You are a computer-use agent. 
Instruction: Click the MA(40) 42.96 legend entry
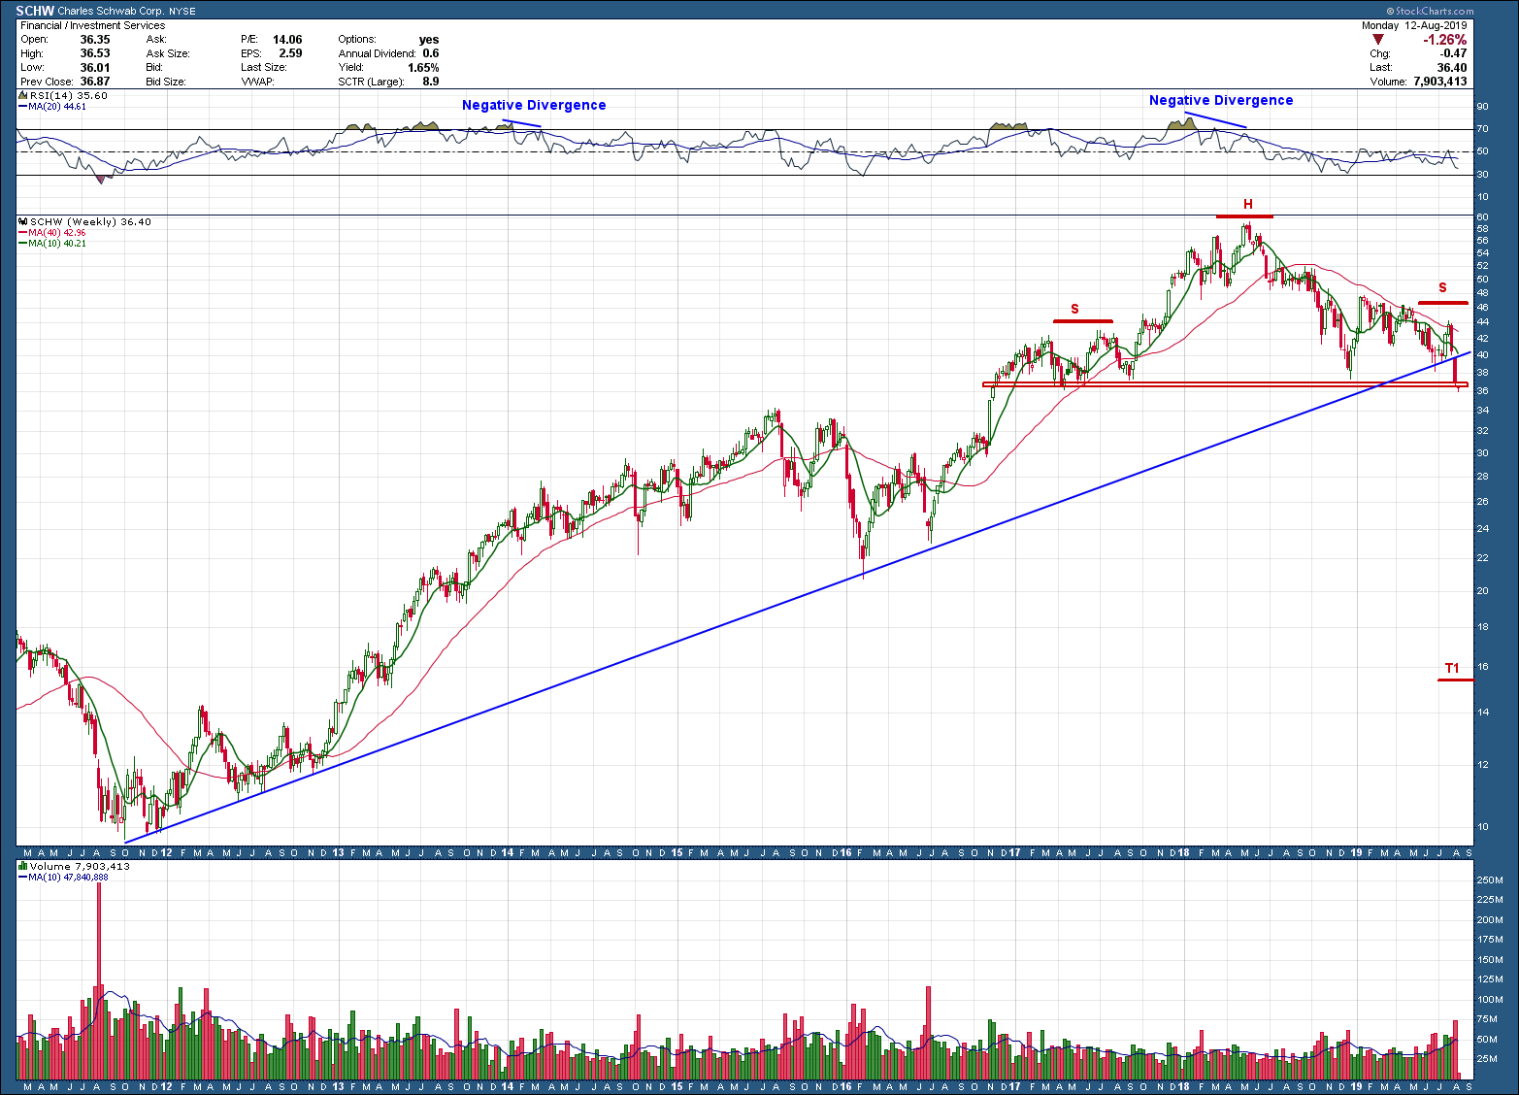click(x=56, y=233)
